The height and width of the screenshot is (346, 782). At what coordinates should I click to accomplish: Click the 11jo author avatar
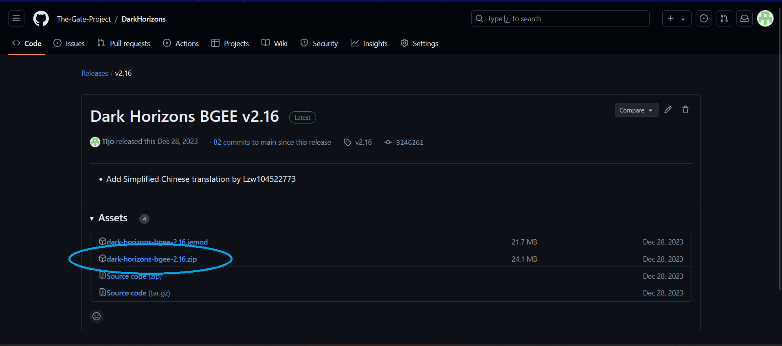pos(95,142)
